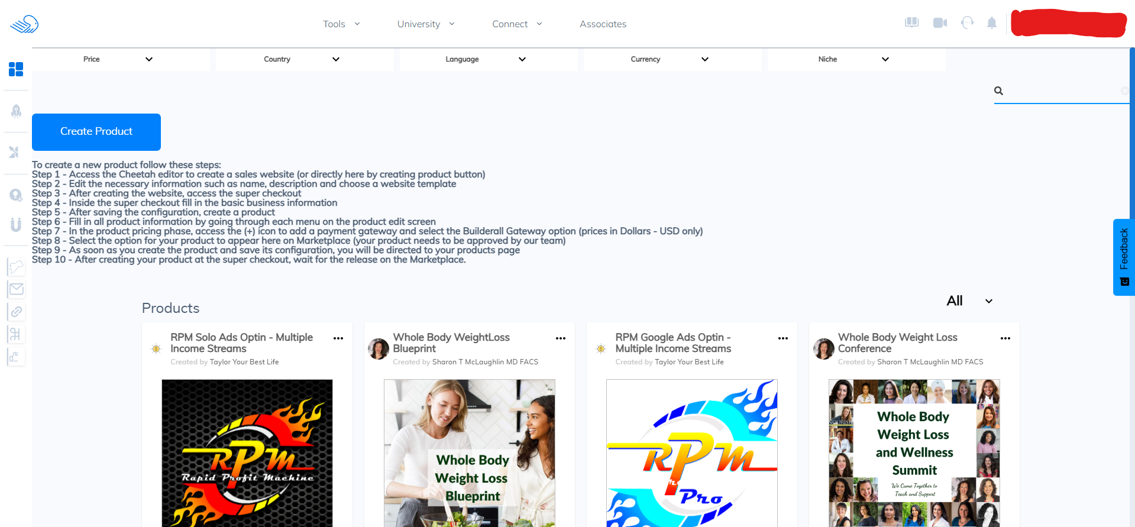1135x527 pixels.
Task: Open notifications bell icon
Action: point(992,23)
